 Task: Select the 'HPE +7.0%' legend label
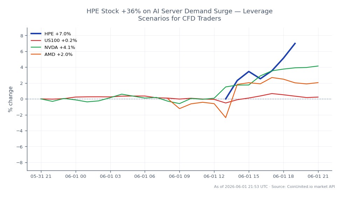[57, 34]
